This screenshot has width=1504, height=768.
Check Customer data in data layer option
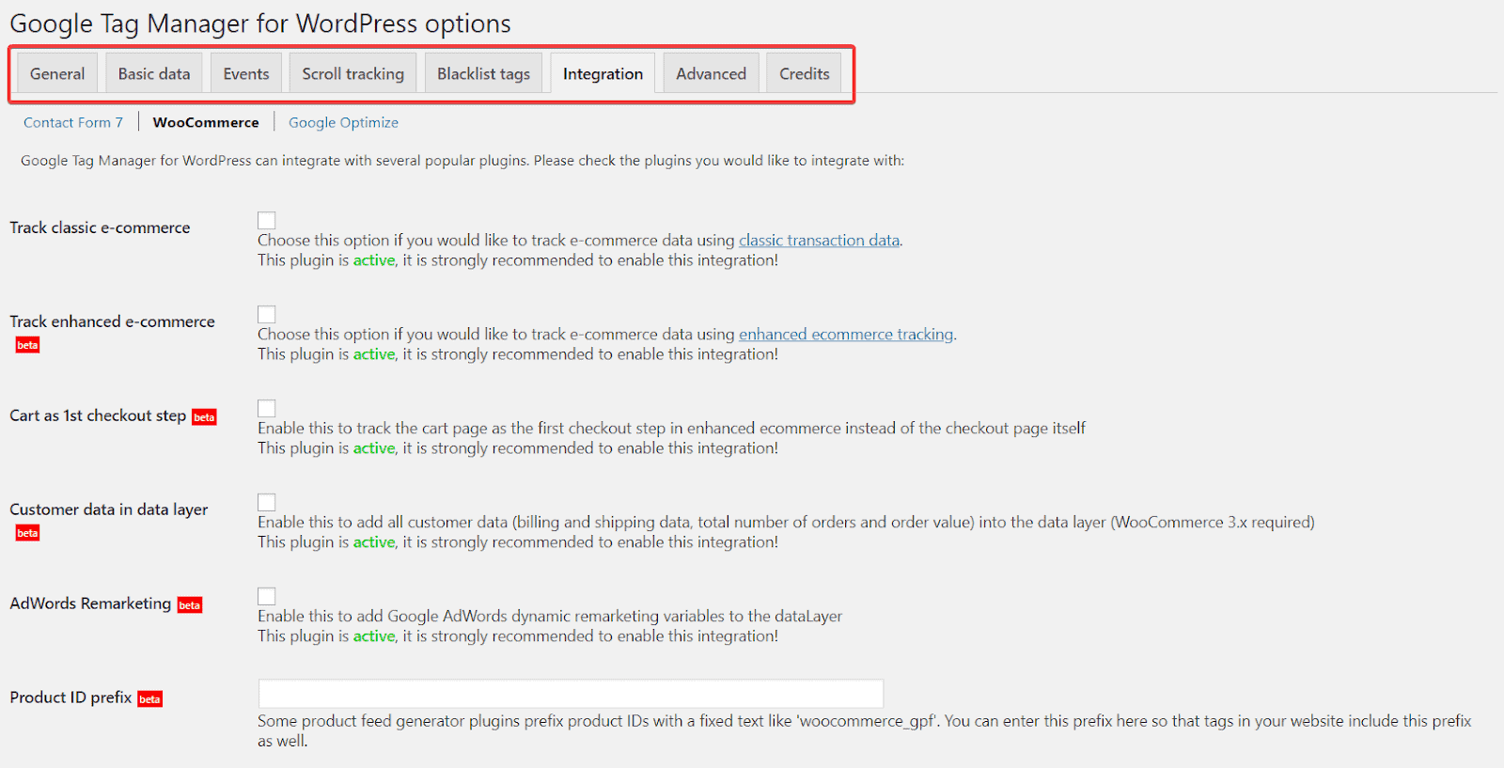(x=267, y=502)
